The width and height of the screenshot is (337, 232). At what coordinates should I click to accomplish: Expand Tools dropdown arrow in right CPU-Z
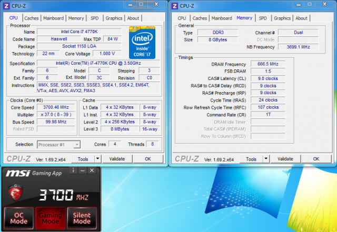point(266,159)
